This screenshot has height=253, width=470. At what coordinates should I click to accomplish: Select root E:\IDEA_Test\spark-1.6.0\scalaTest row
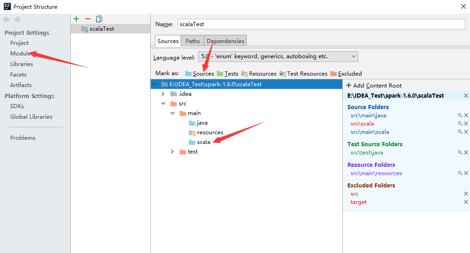coord(246,84)
